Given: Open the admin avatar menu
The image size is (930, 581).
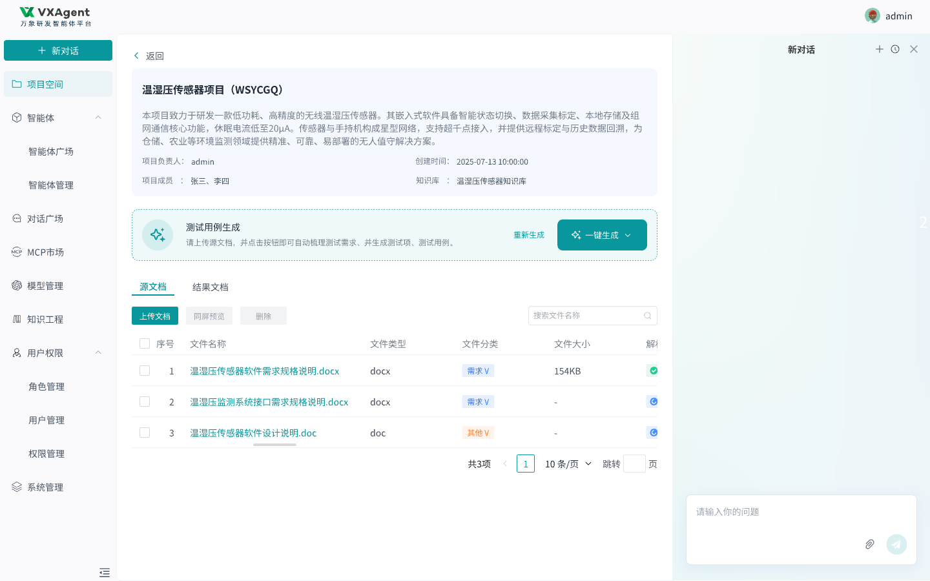Looking at the screenshot, I should [x=873, y=15].
